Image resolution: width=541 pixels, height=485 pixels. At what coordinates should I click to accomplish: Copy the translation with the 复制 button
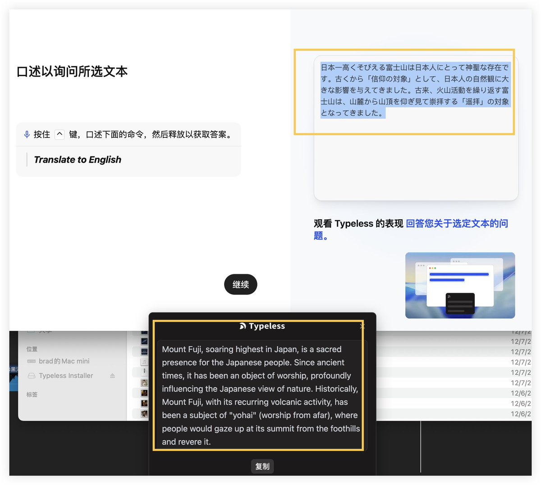pyautogui.click(x=262, y=467)
